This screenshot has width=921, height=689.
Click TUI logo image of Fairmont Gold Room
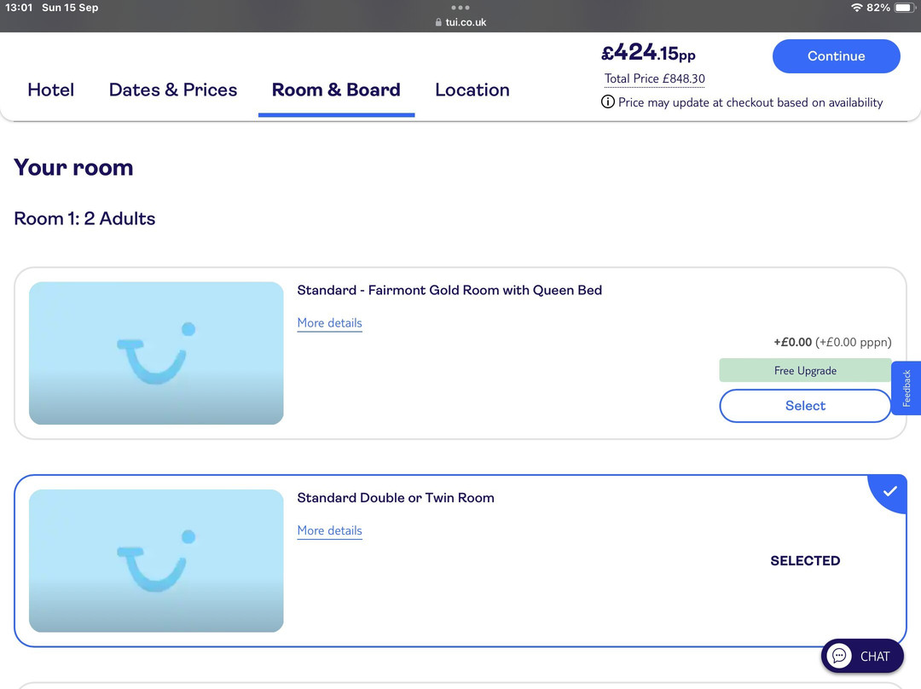pyautogui.click(x=156, y=353)
